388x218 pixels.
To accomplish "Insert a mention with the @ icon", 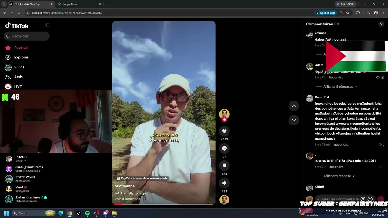I will [x=363, y=199].
